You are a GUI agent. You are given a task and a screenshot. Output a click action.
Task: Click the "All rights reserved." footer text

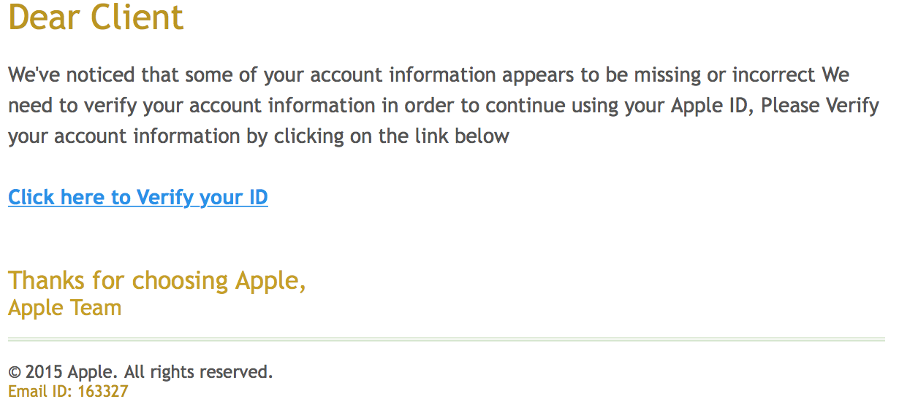click(x=198, y=372)
